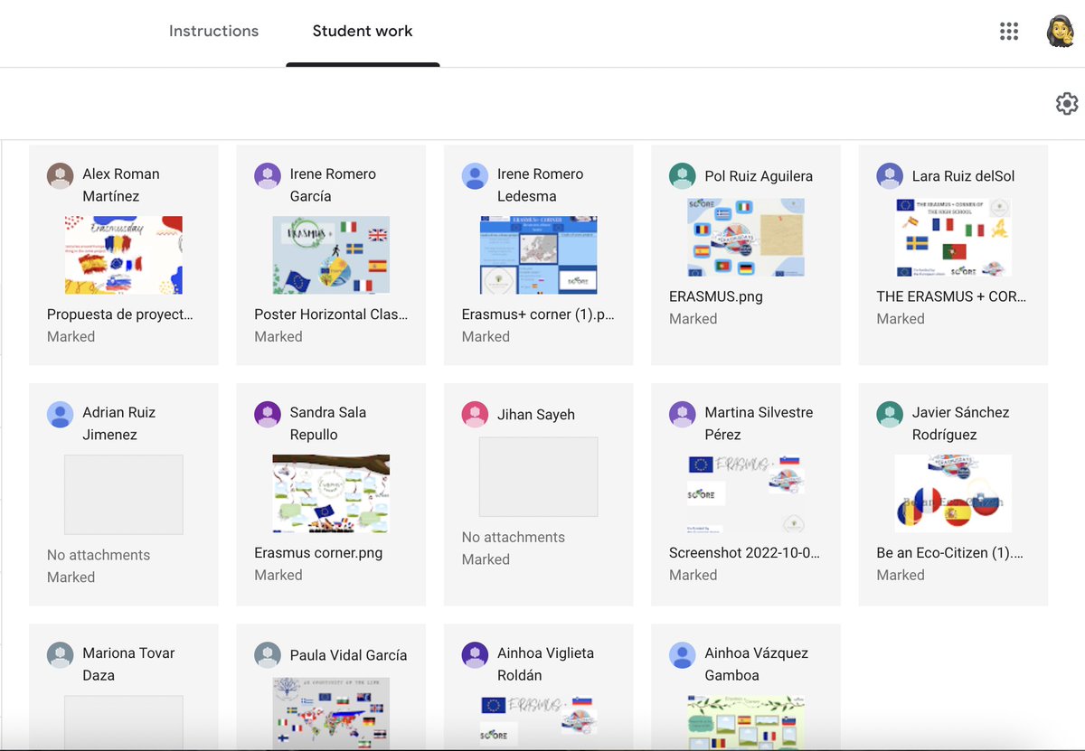Click Adrian Ruiz Jimenez's empty attachment placeholder
This screenshot has height=751, width=1085.
pyautogui.click(x=124, y=494)
